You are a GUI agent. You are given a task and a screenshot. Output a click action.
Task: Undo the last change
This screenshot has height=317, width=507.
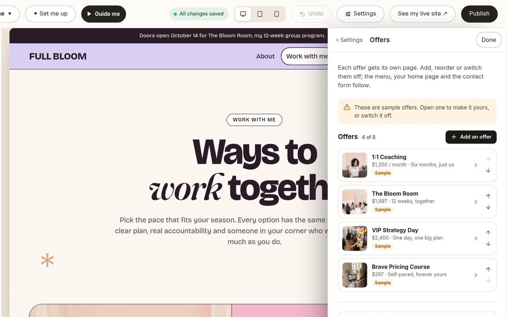[311, 14]
